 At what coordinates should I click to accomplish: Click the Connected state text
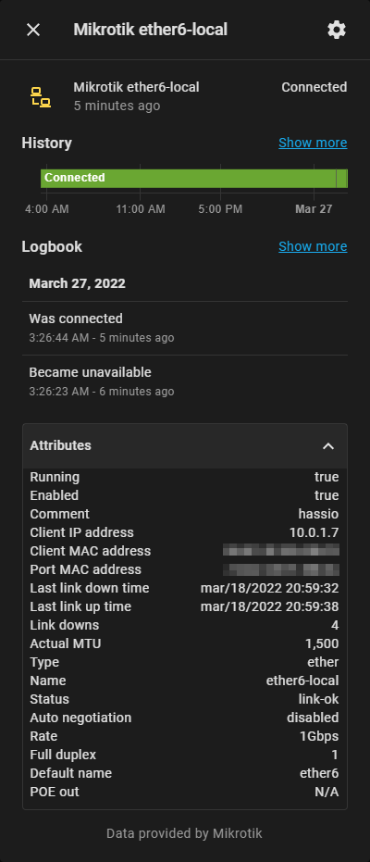point(314,87)
